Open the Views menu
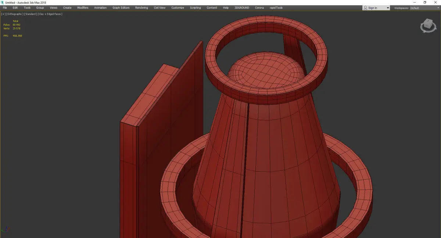Screen dimensions: 441x238 54,8
